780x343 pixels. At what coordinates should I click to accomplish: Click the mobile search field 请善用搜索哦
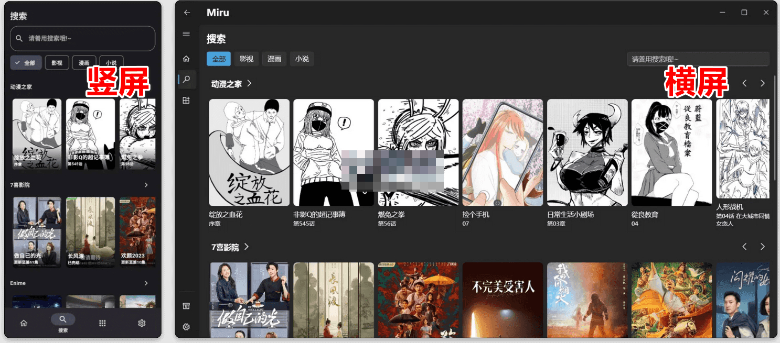(x=83, y=38)
